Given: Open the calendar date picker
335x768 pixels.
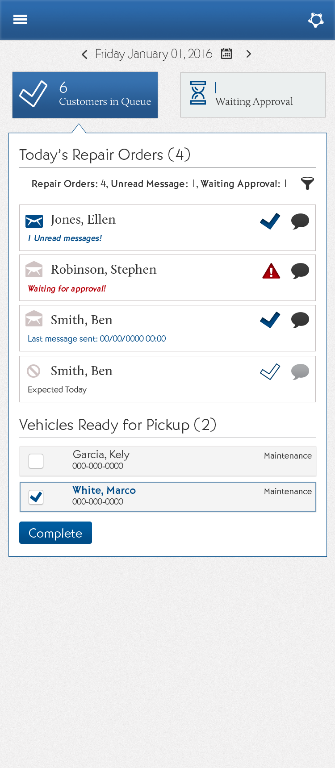Looking at the screenshot, I should 227,54.
